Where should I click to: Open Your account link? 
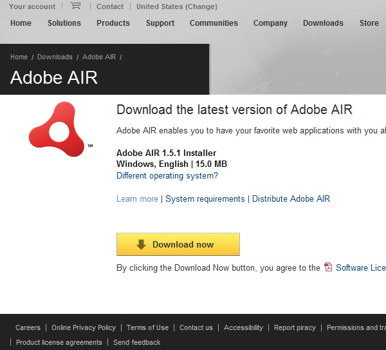point(32,6)
